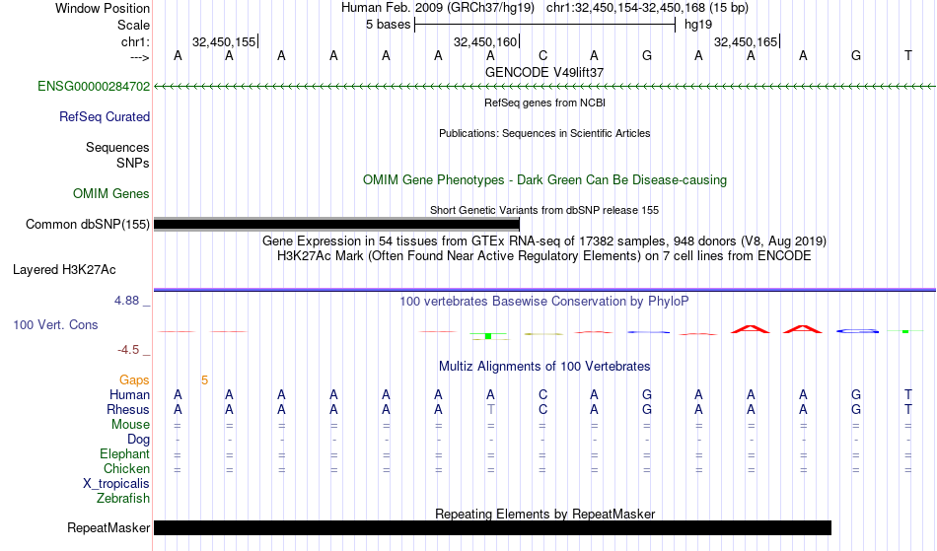
Task: Click 'Repeating Elements by RepeatMasker' title
Action: point(544,514)
